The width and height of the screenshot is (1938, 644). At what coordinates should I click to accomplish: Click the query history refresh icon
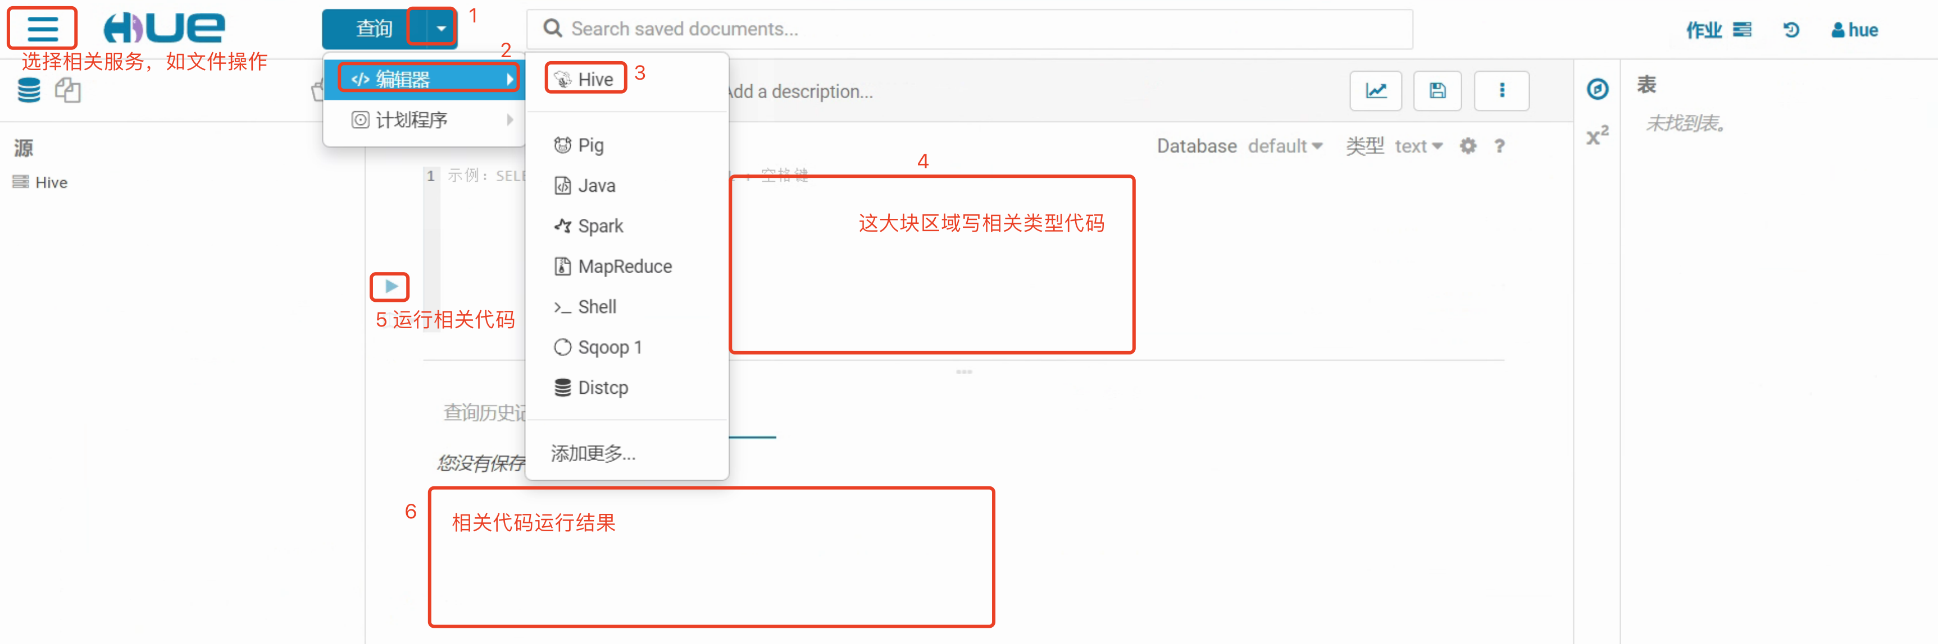point(1791,30)
